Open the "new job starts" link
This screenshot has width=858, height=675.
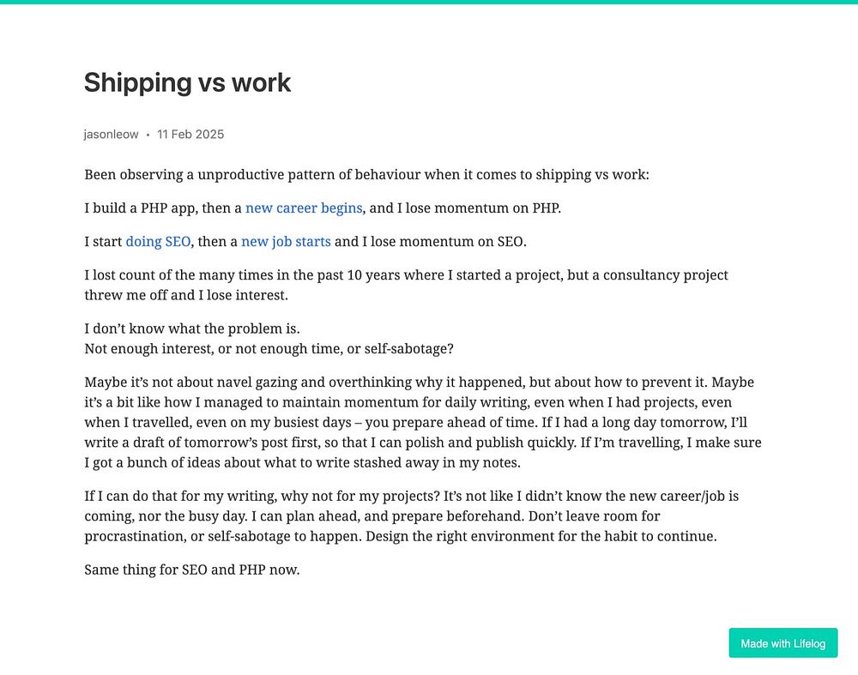[x=286, y=242]
